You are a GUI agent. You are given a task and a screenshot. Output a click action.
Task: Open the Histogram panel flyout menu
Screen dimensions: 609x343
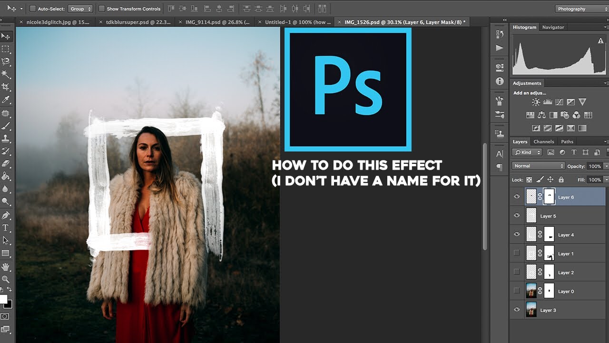point(606,27)
